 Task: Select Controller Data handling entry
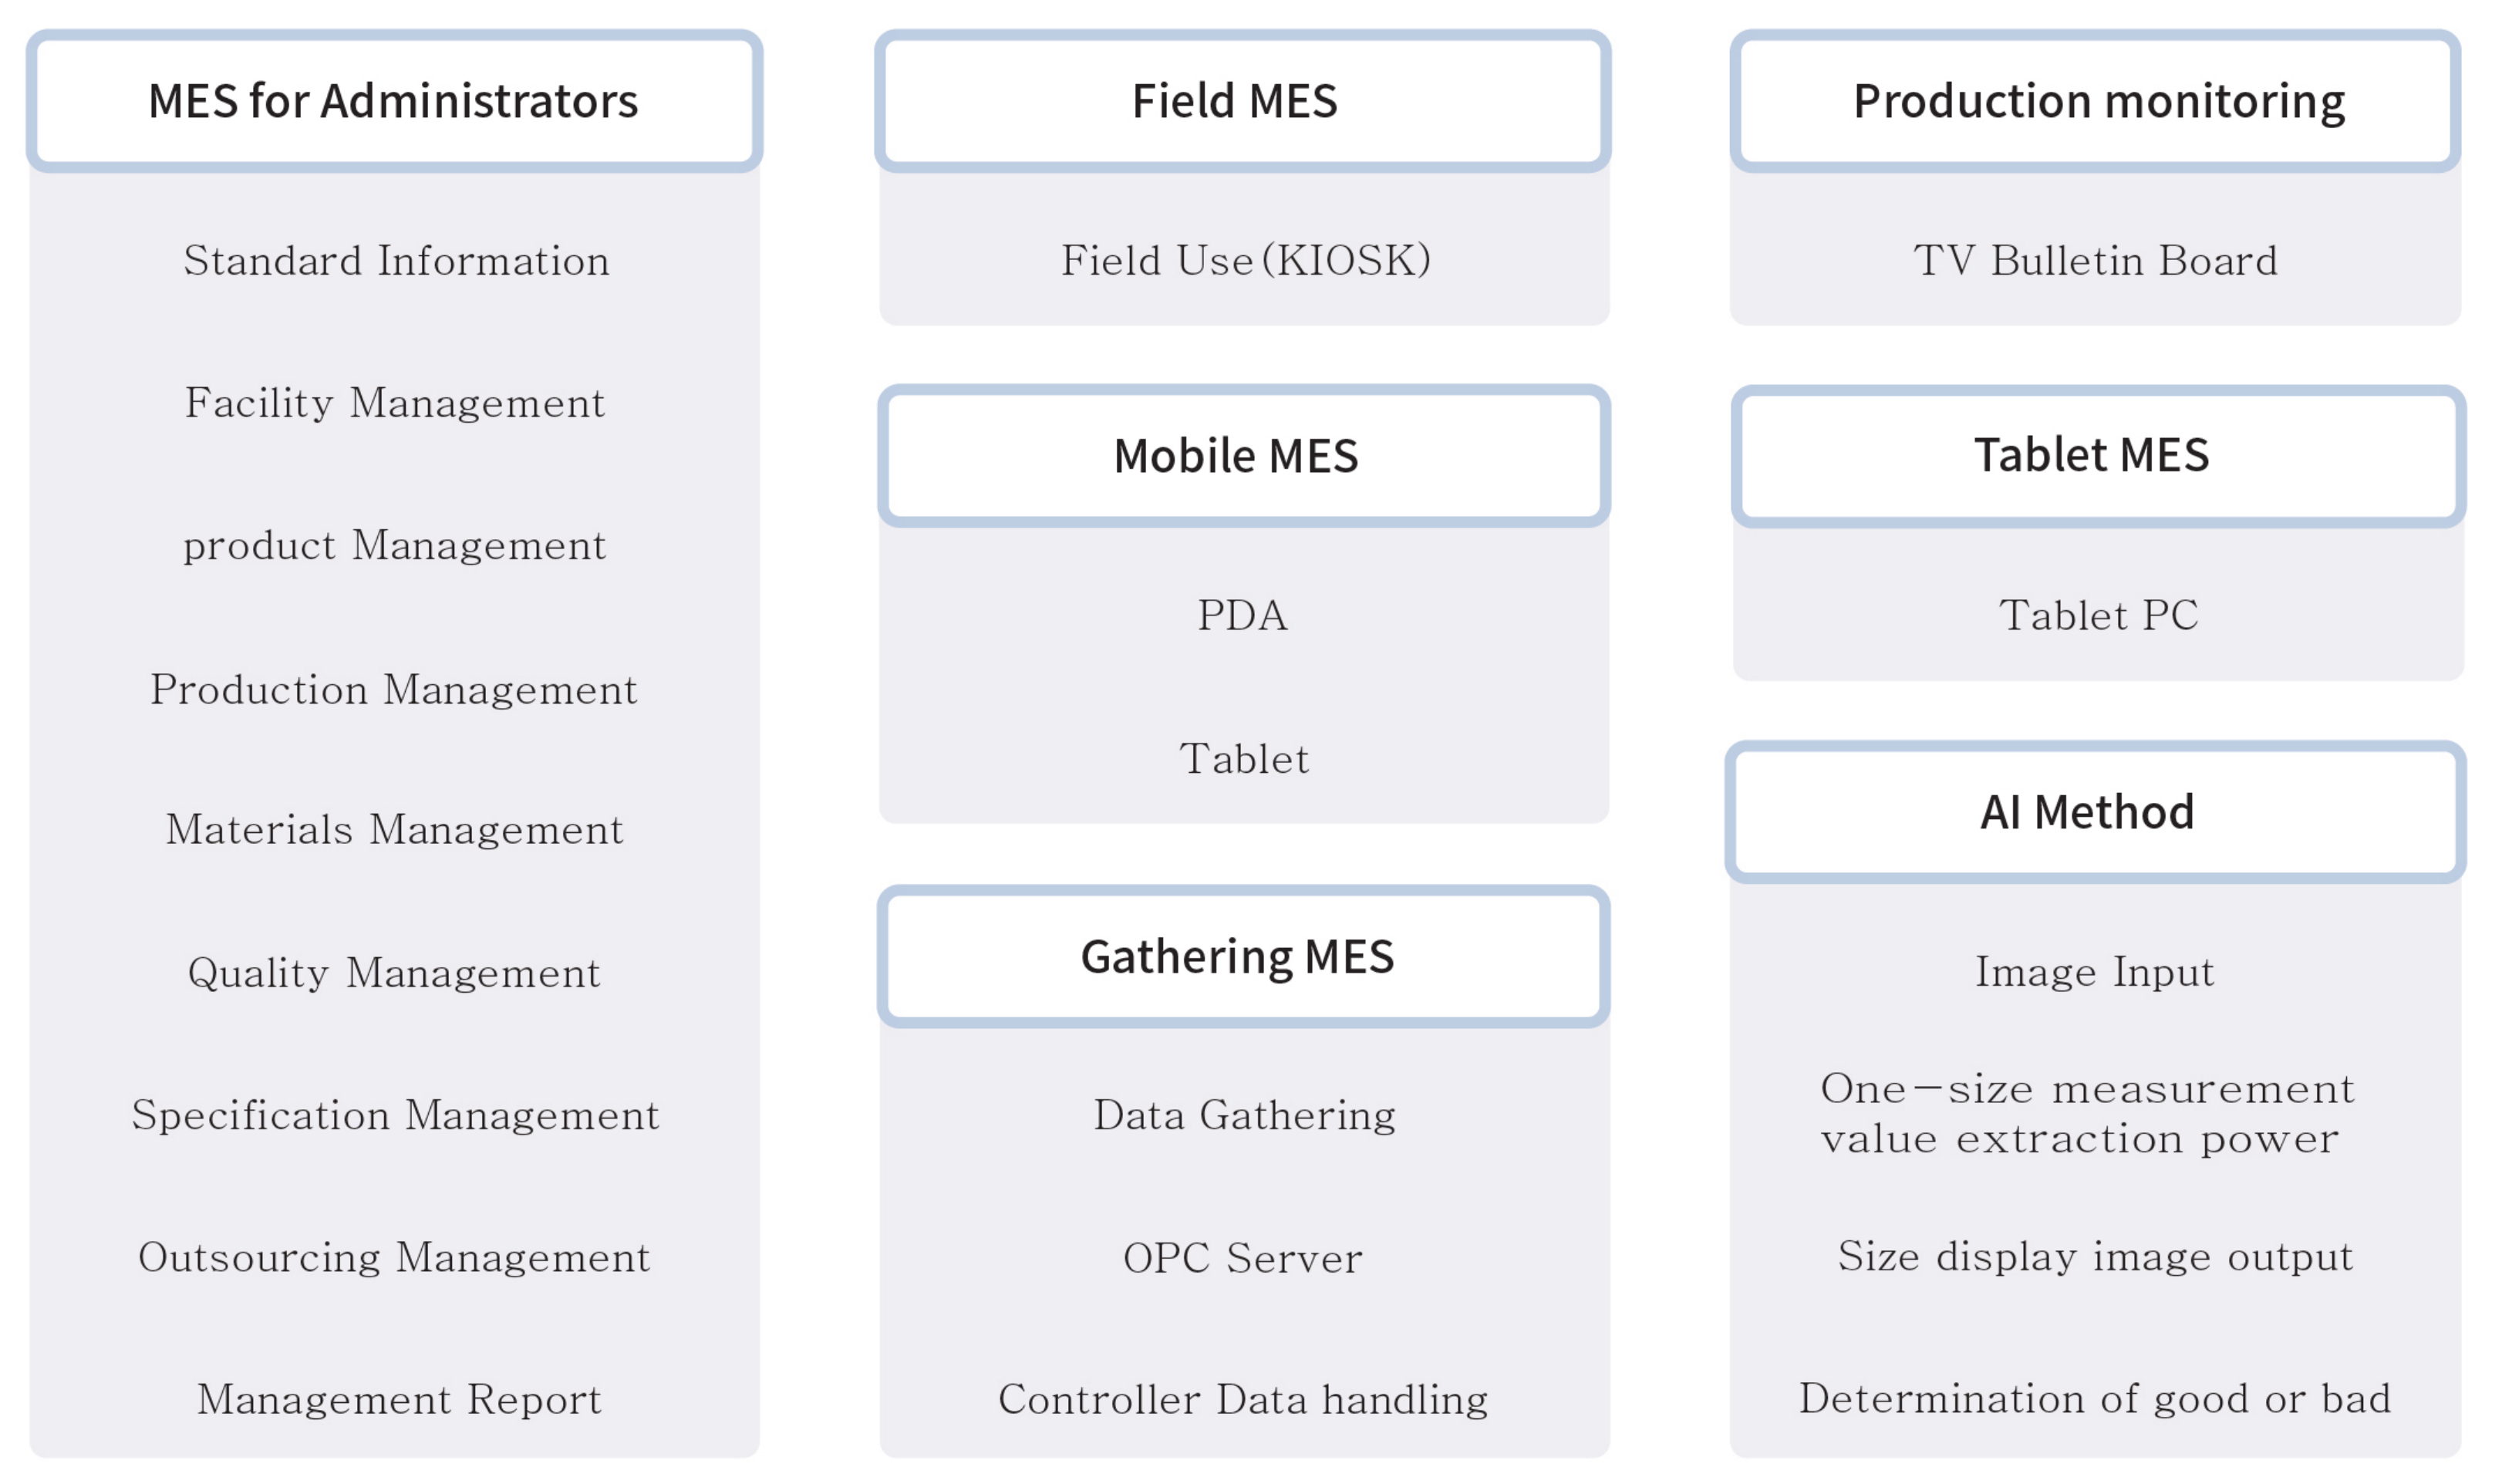click(1243, 1399)
